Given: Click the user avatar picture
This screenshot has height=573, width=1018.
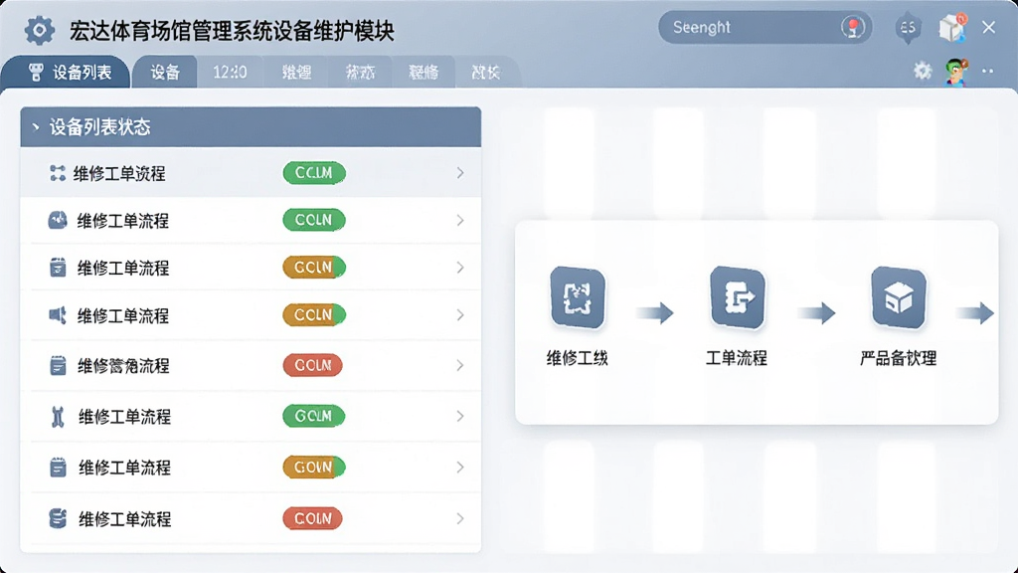Looking at the screenshot, I should (956, 71).
